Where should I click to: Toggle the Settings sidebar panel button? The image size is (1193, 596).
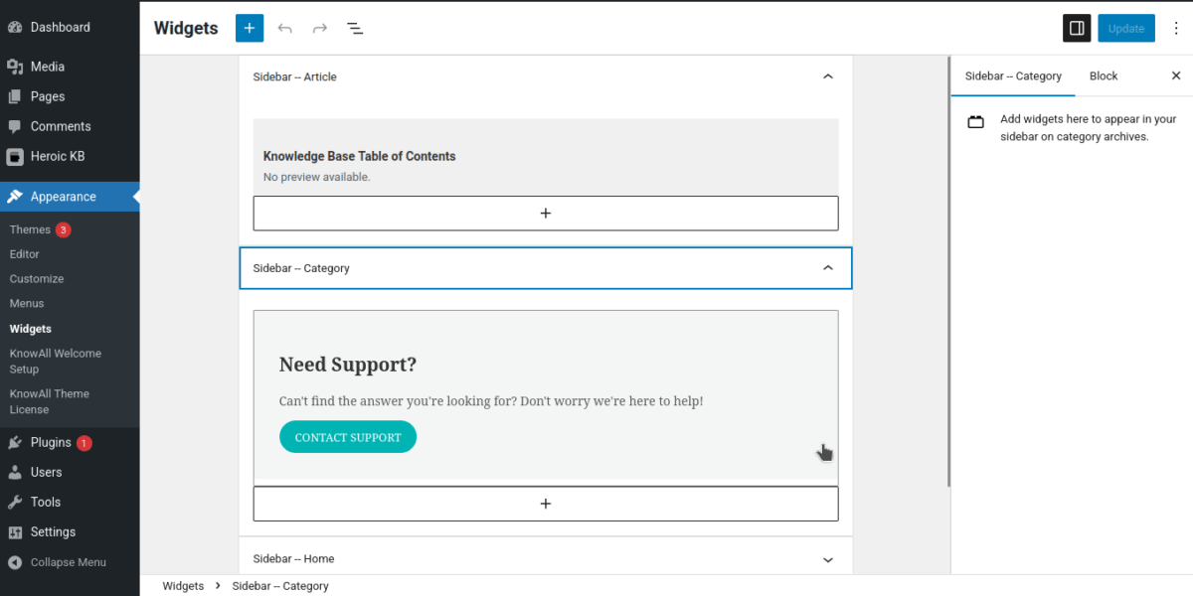(x=1077, y=28)
